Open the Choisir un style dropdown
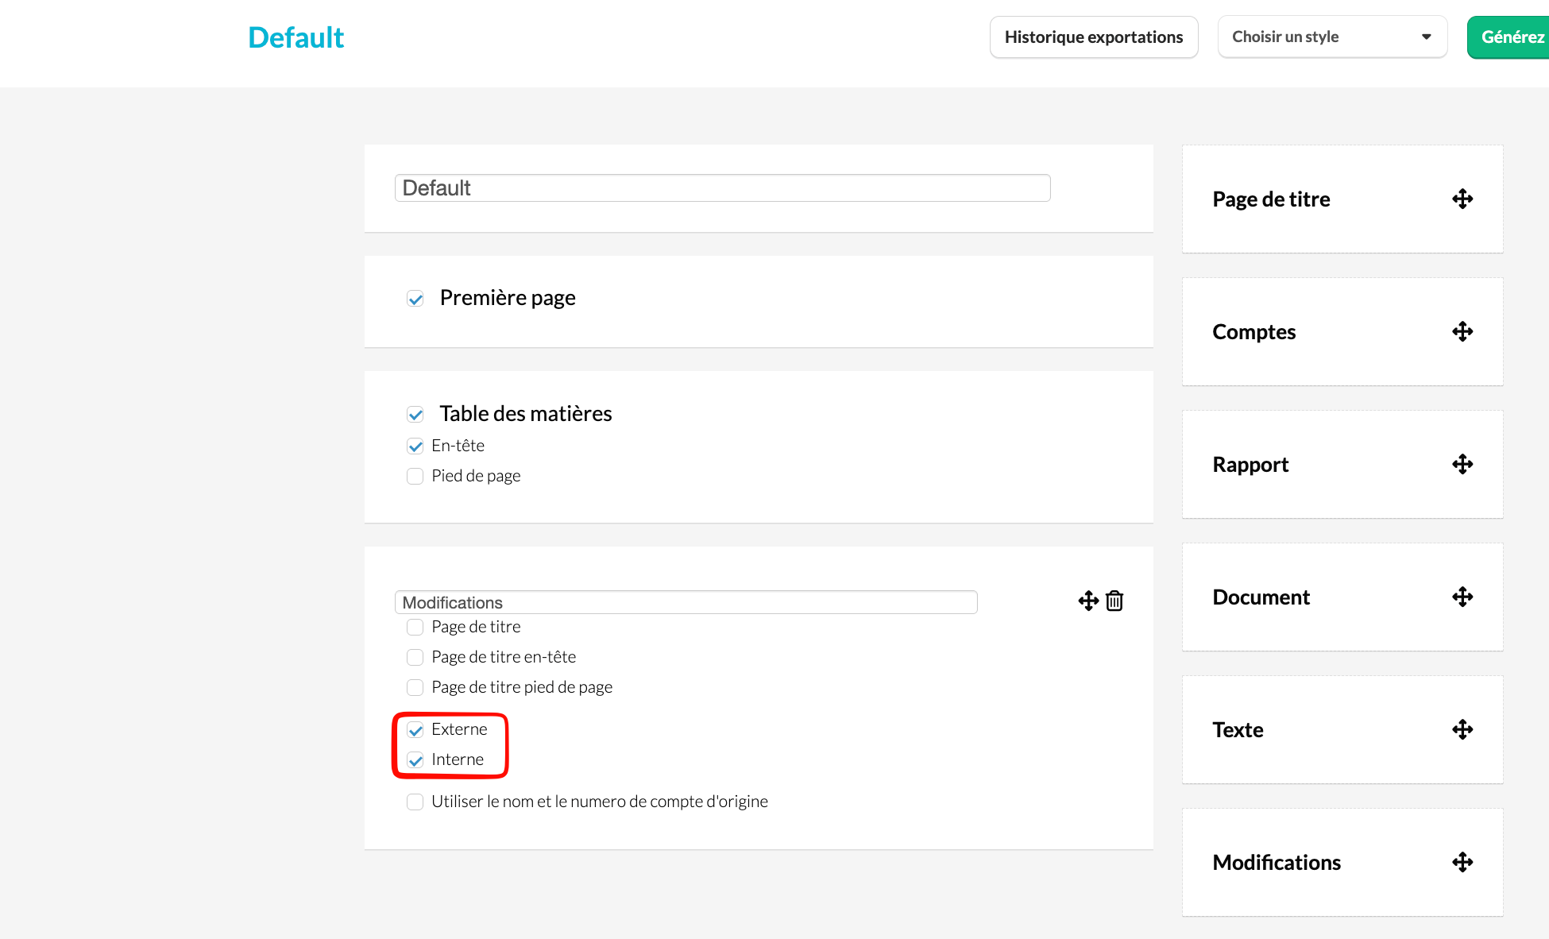This screenshot has height=939, width=1549. point(1332,37)
